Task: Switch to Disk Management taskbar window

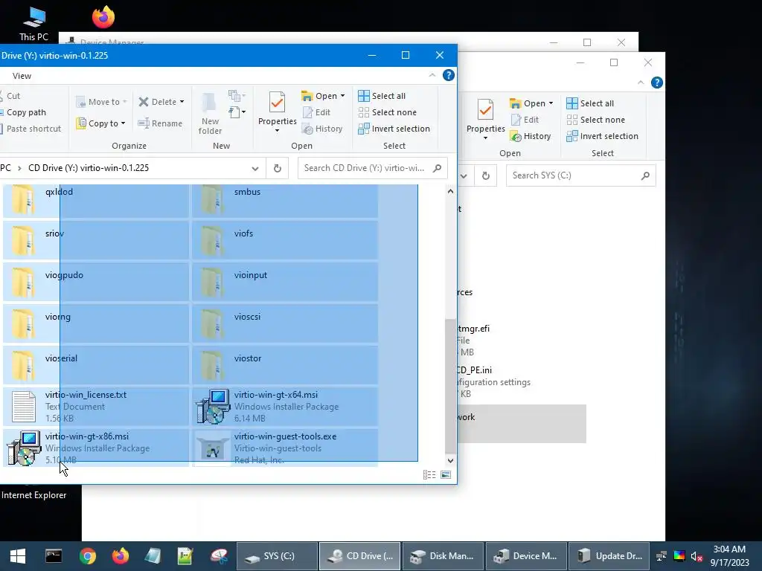Action: click(x=443, y=556)
